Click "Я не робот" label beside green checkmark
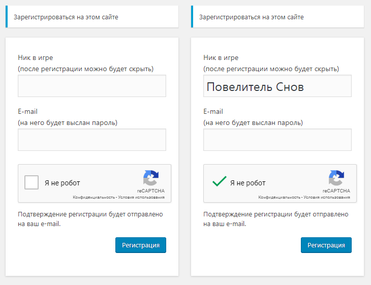 coord(248,183)
